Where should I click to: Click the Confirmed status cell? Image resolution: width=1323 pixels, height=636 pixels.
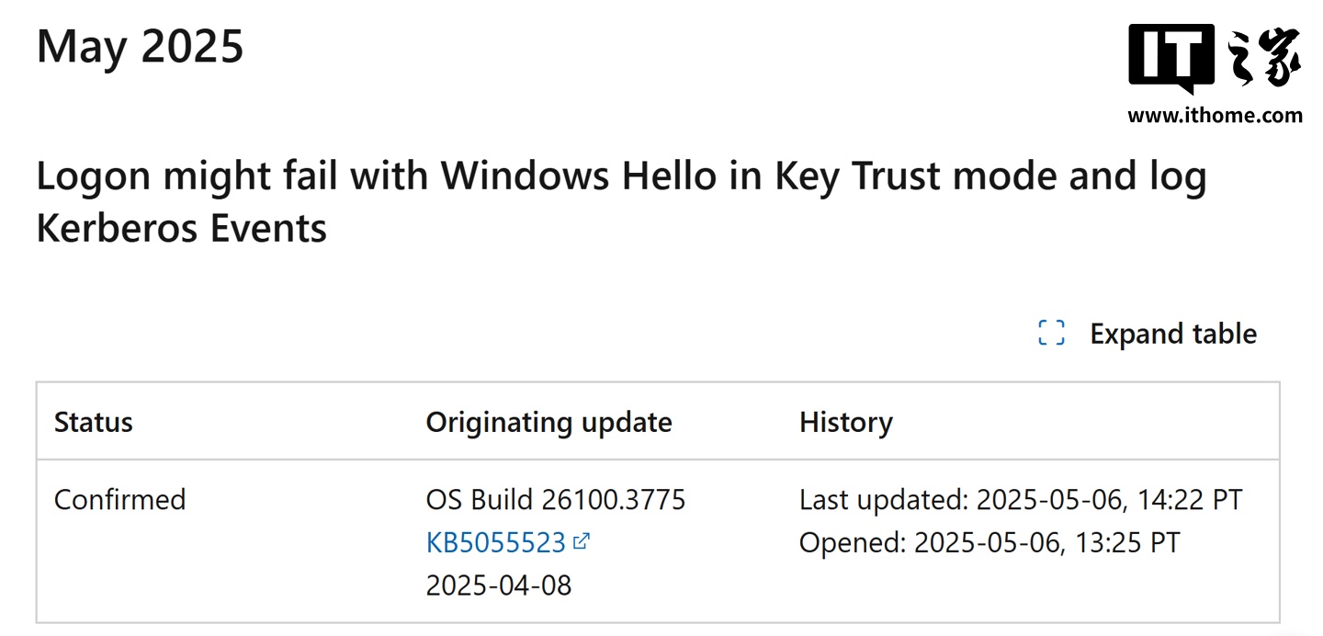click(120, 500)
